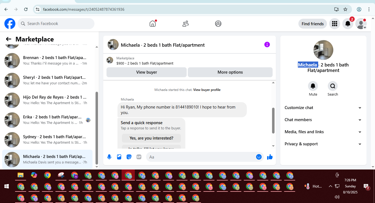The width and height of the screenshot is (375, 203).
Task: Open the Hijo Del Rey de Reyes conversation
Action: coord(47,100)
